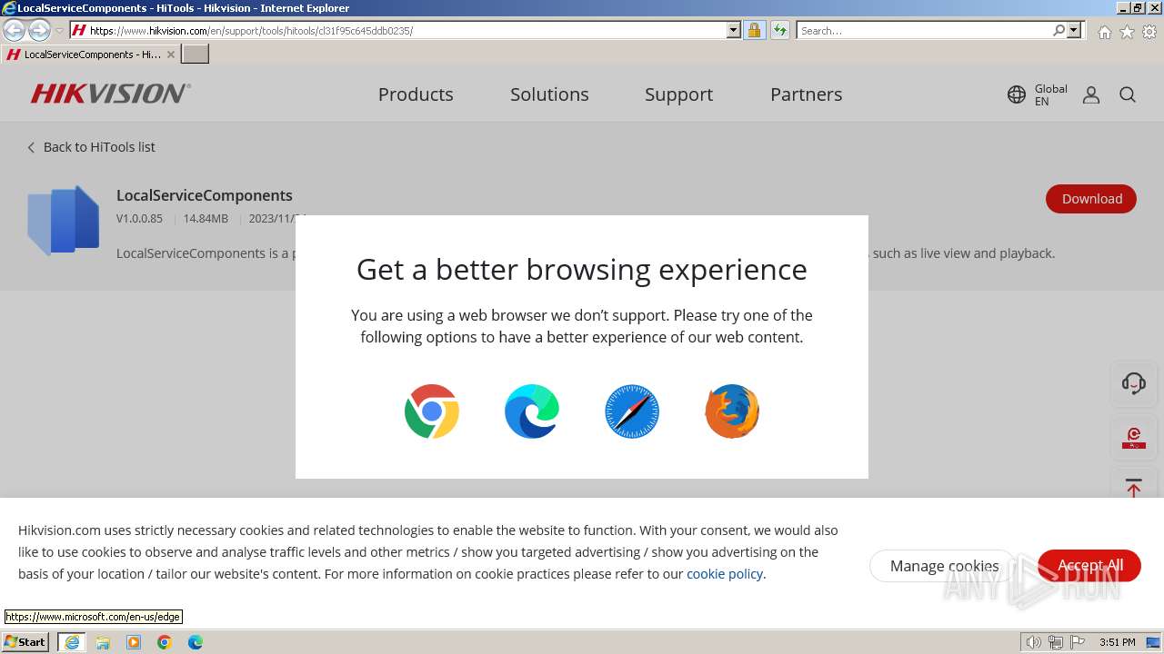Go Back to HiTools list
Image resolution: width=1164 pixels, height=654 pixels.
(x=91, y=147)
